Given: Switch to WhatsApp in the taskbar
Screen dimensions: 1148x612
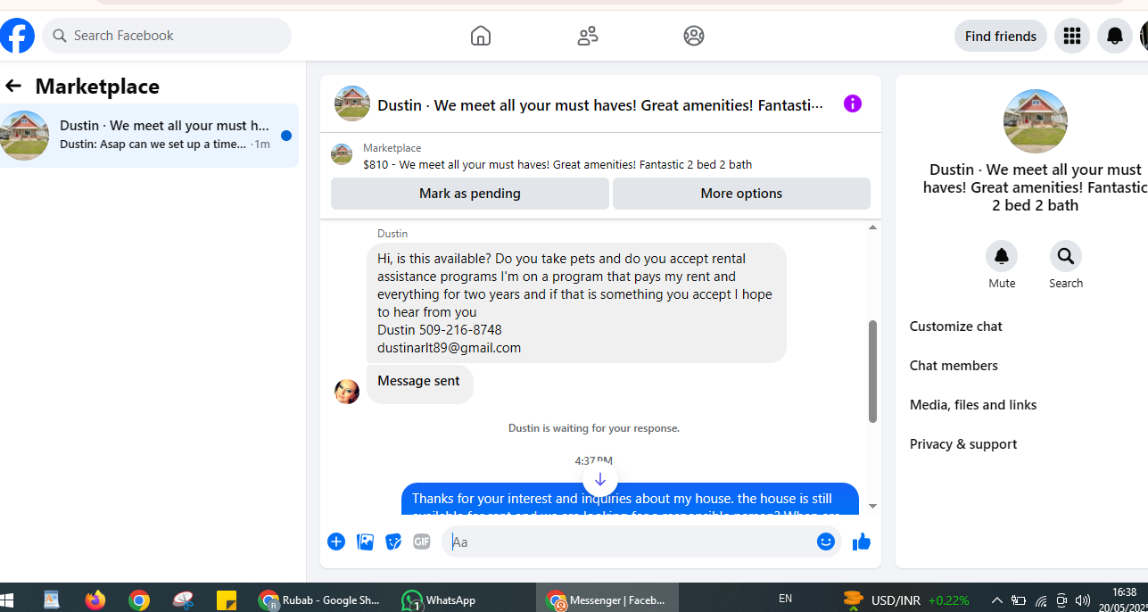Looking at the screenshot, I should (x=439, y=600).
